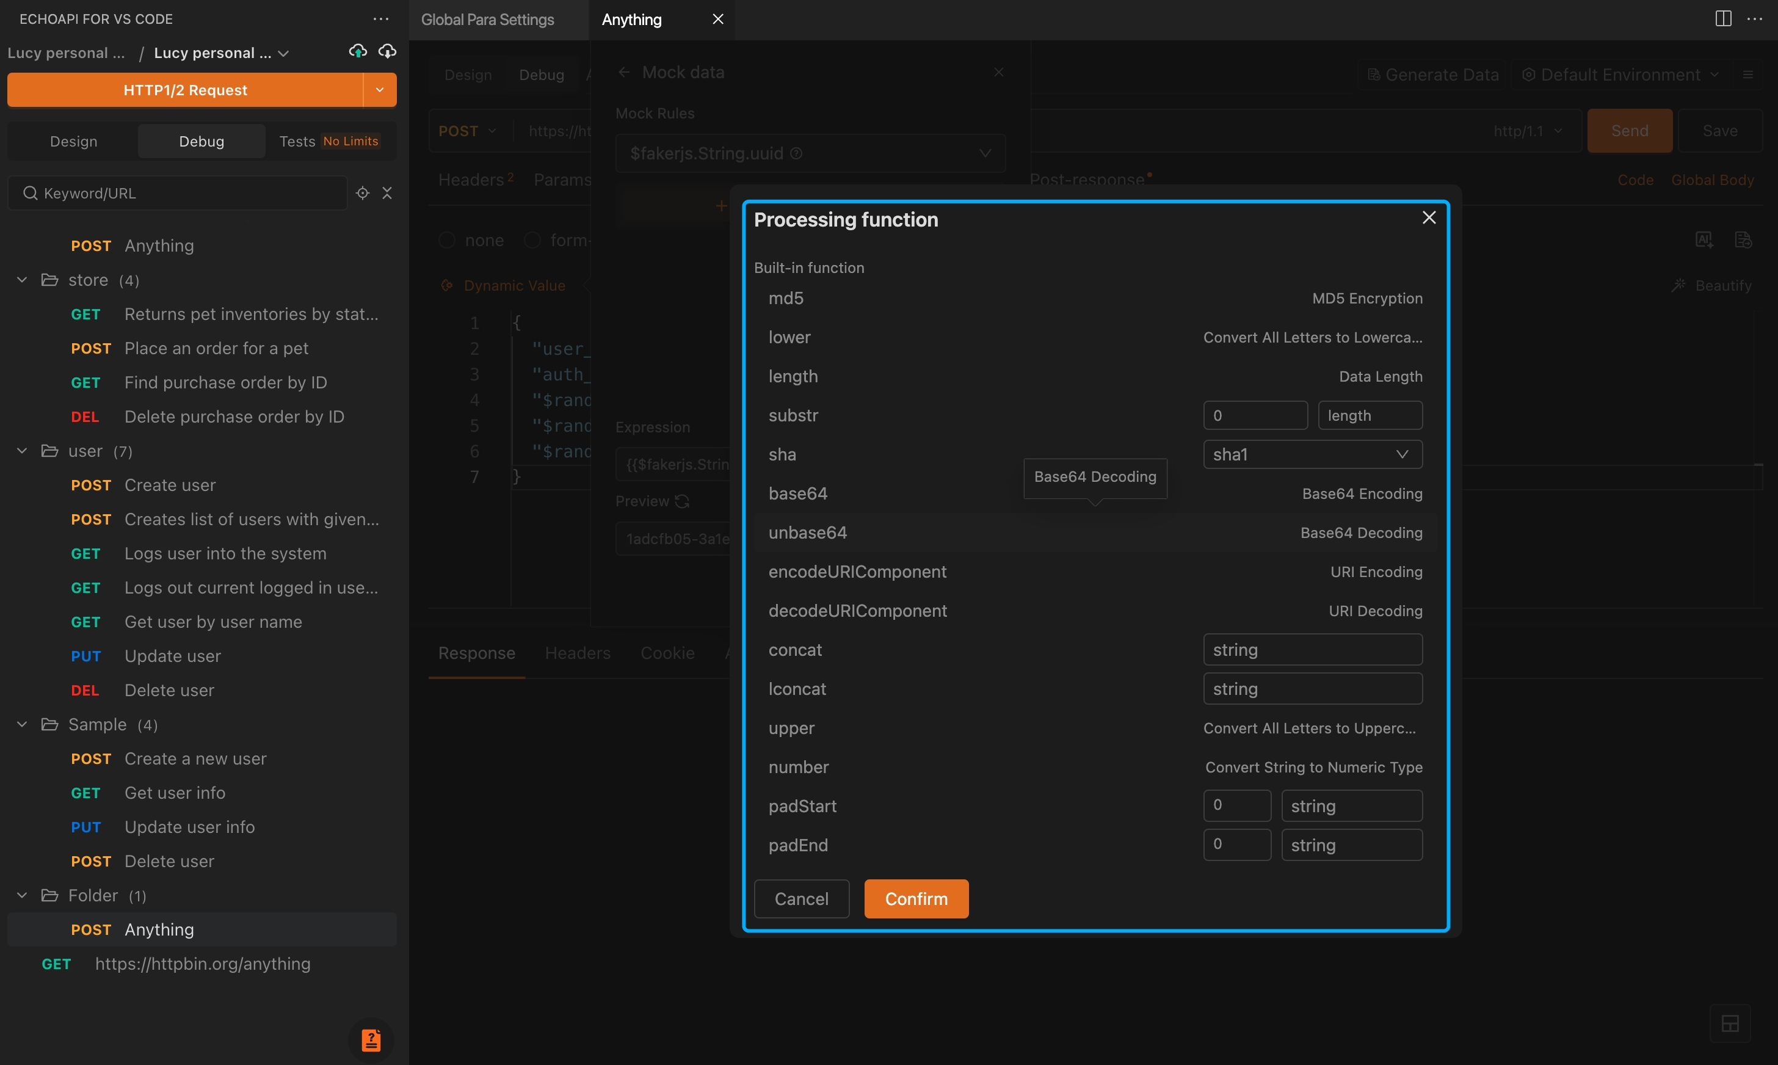The height and width of the screenshot is (1065, 1778).
Task: Close the Mock data panel
Action: pos(999,73)
